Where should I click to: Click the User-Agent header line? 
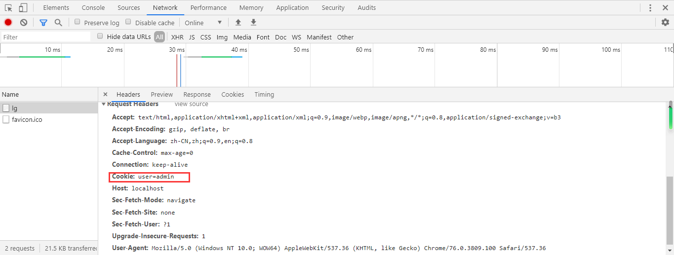click(x=329, y=248)
